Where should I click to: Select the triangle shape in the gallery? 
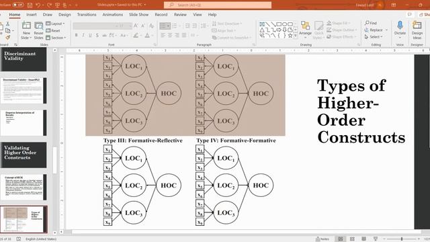point(262,30)
